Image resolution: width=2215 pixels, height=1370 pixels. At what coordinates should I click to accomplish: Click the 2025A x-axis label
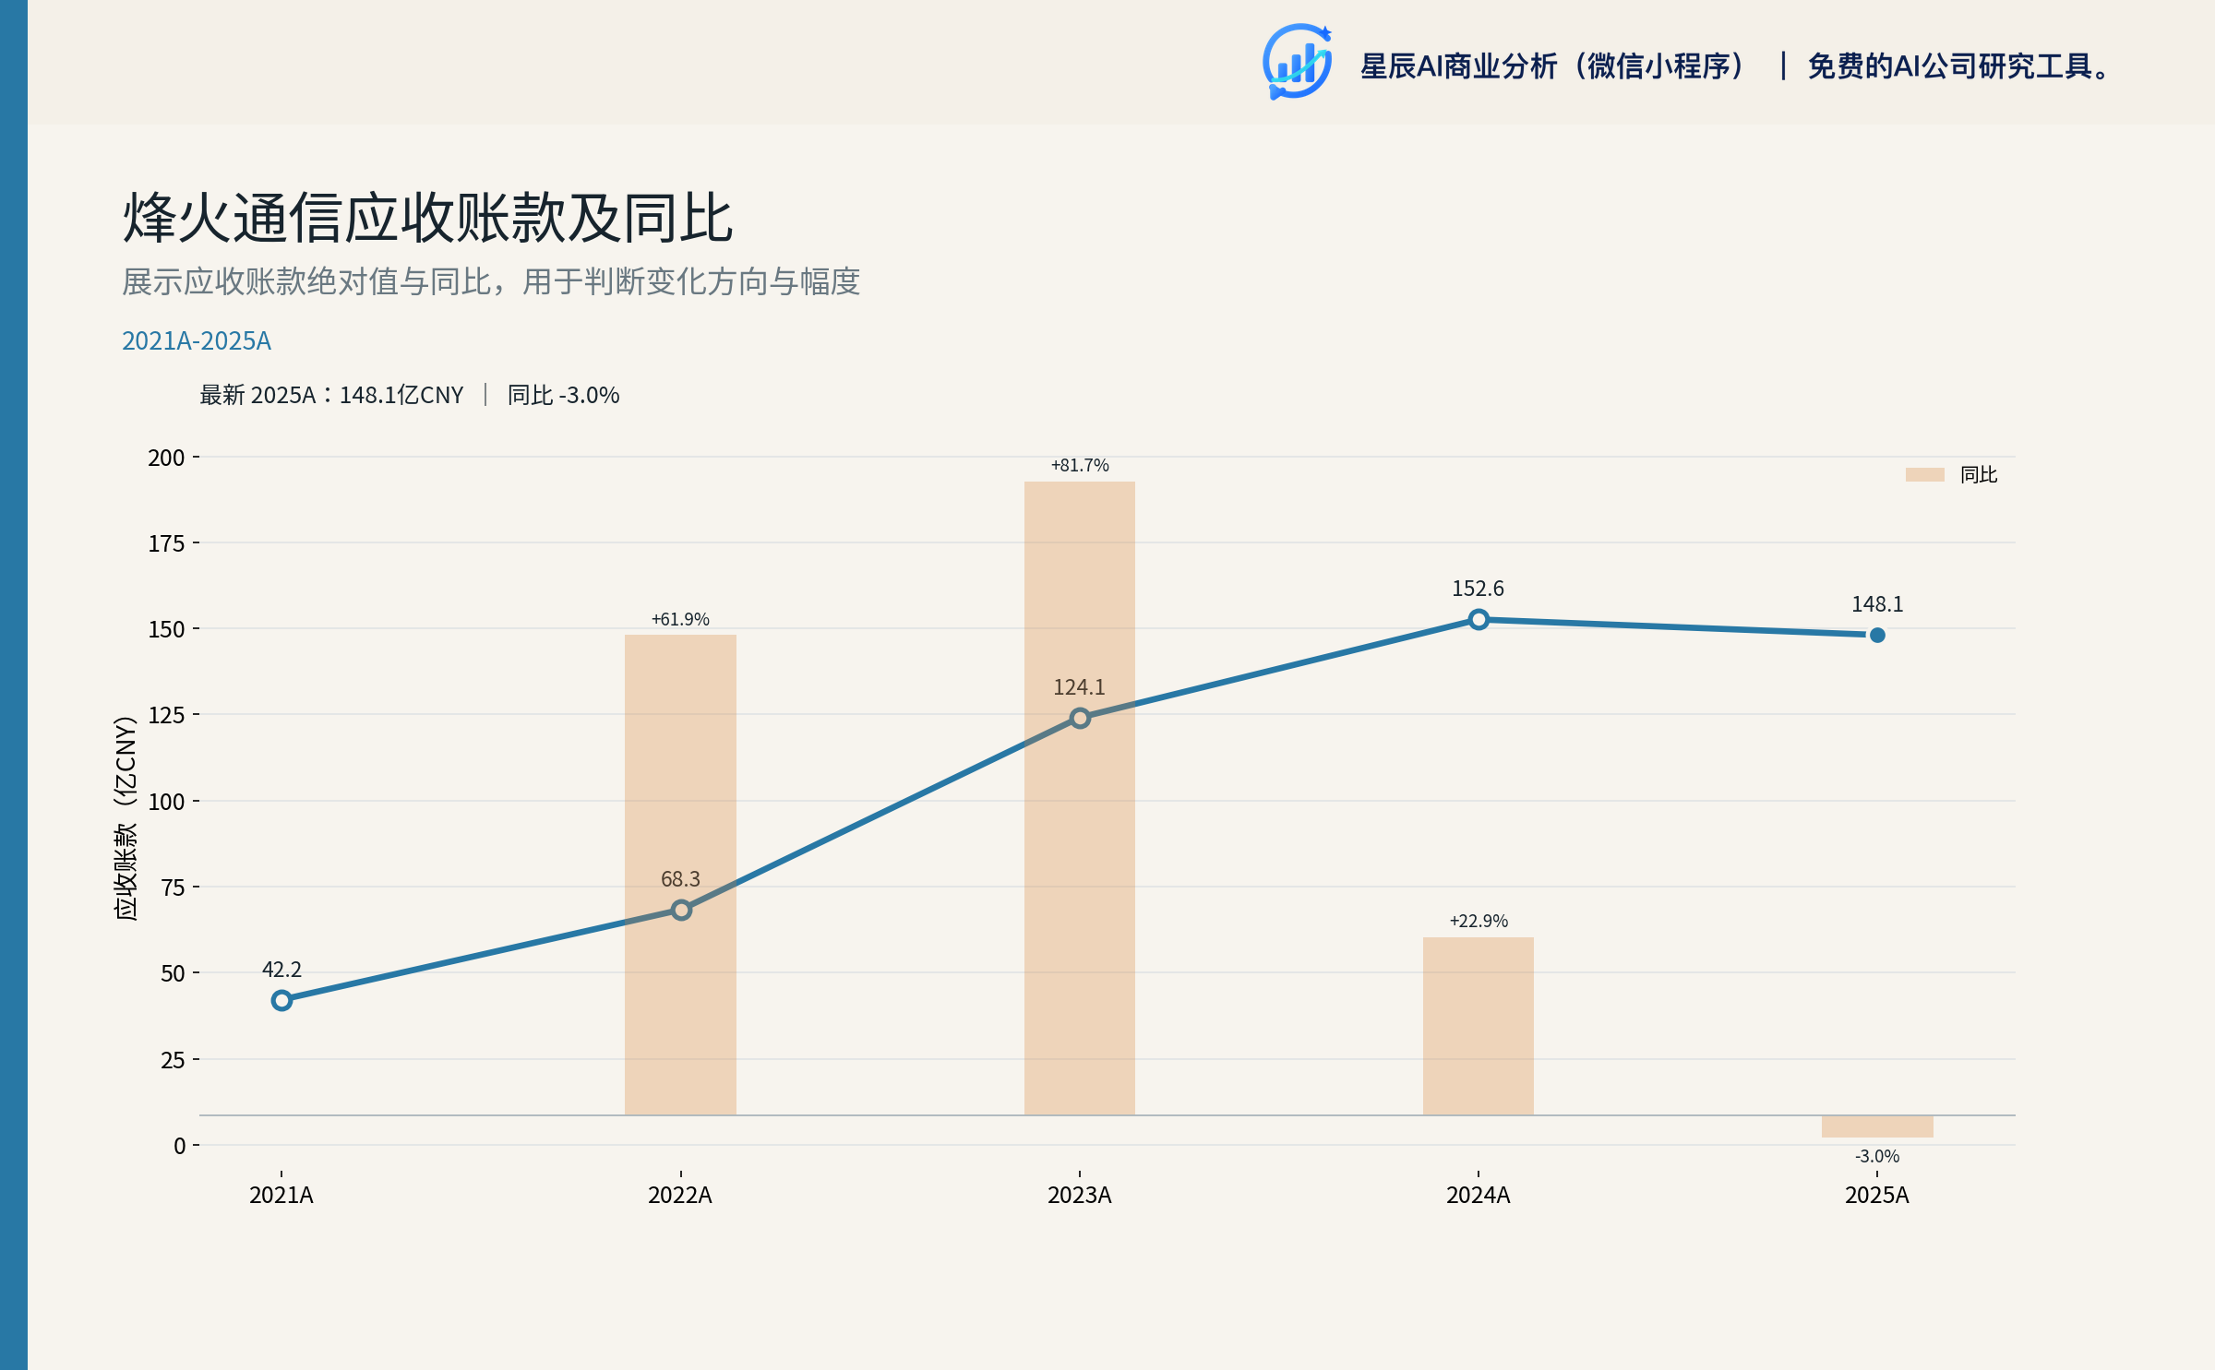[x=1877, y=1196]
